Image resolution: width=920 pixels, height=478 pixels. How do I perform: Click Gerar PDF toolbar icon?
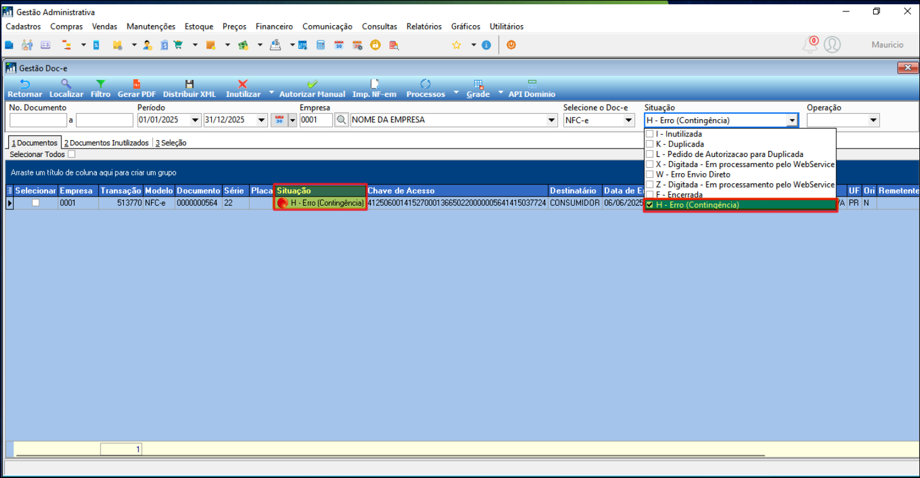tap(137, 85)
